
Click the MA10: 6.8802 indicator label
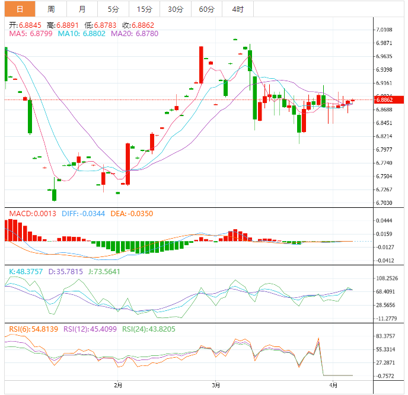click(x=81, y=34)
